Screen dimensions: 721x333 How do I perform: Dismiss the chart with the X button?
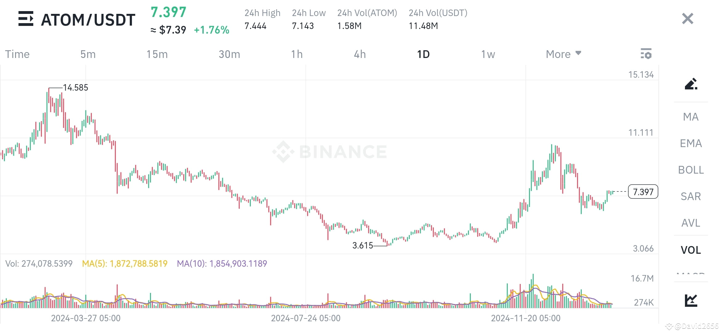point(687,18)
